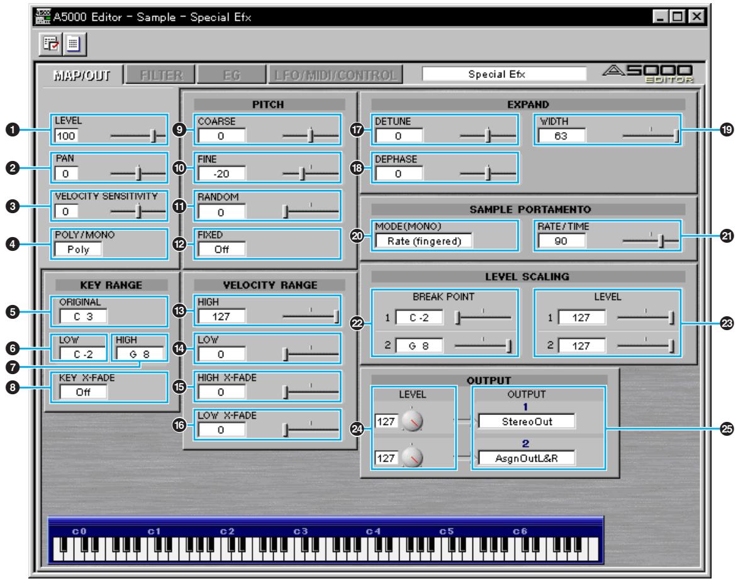The width and height of the screenshot is (738, 581).
Task: Click the BREAK POINT 1 slider
Action: pos(483,318)
